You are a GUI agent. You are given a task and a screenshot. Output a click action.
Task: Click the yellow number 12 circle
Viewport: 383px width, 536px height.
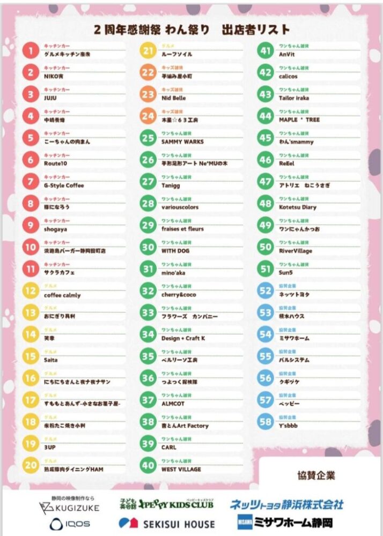click(x=31, y=291)
